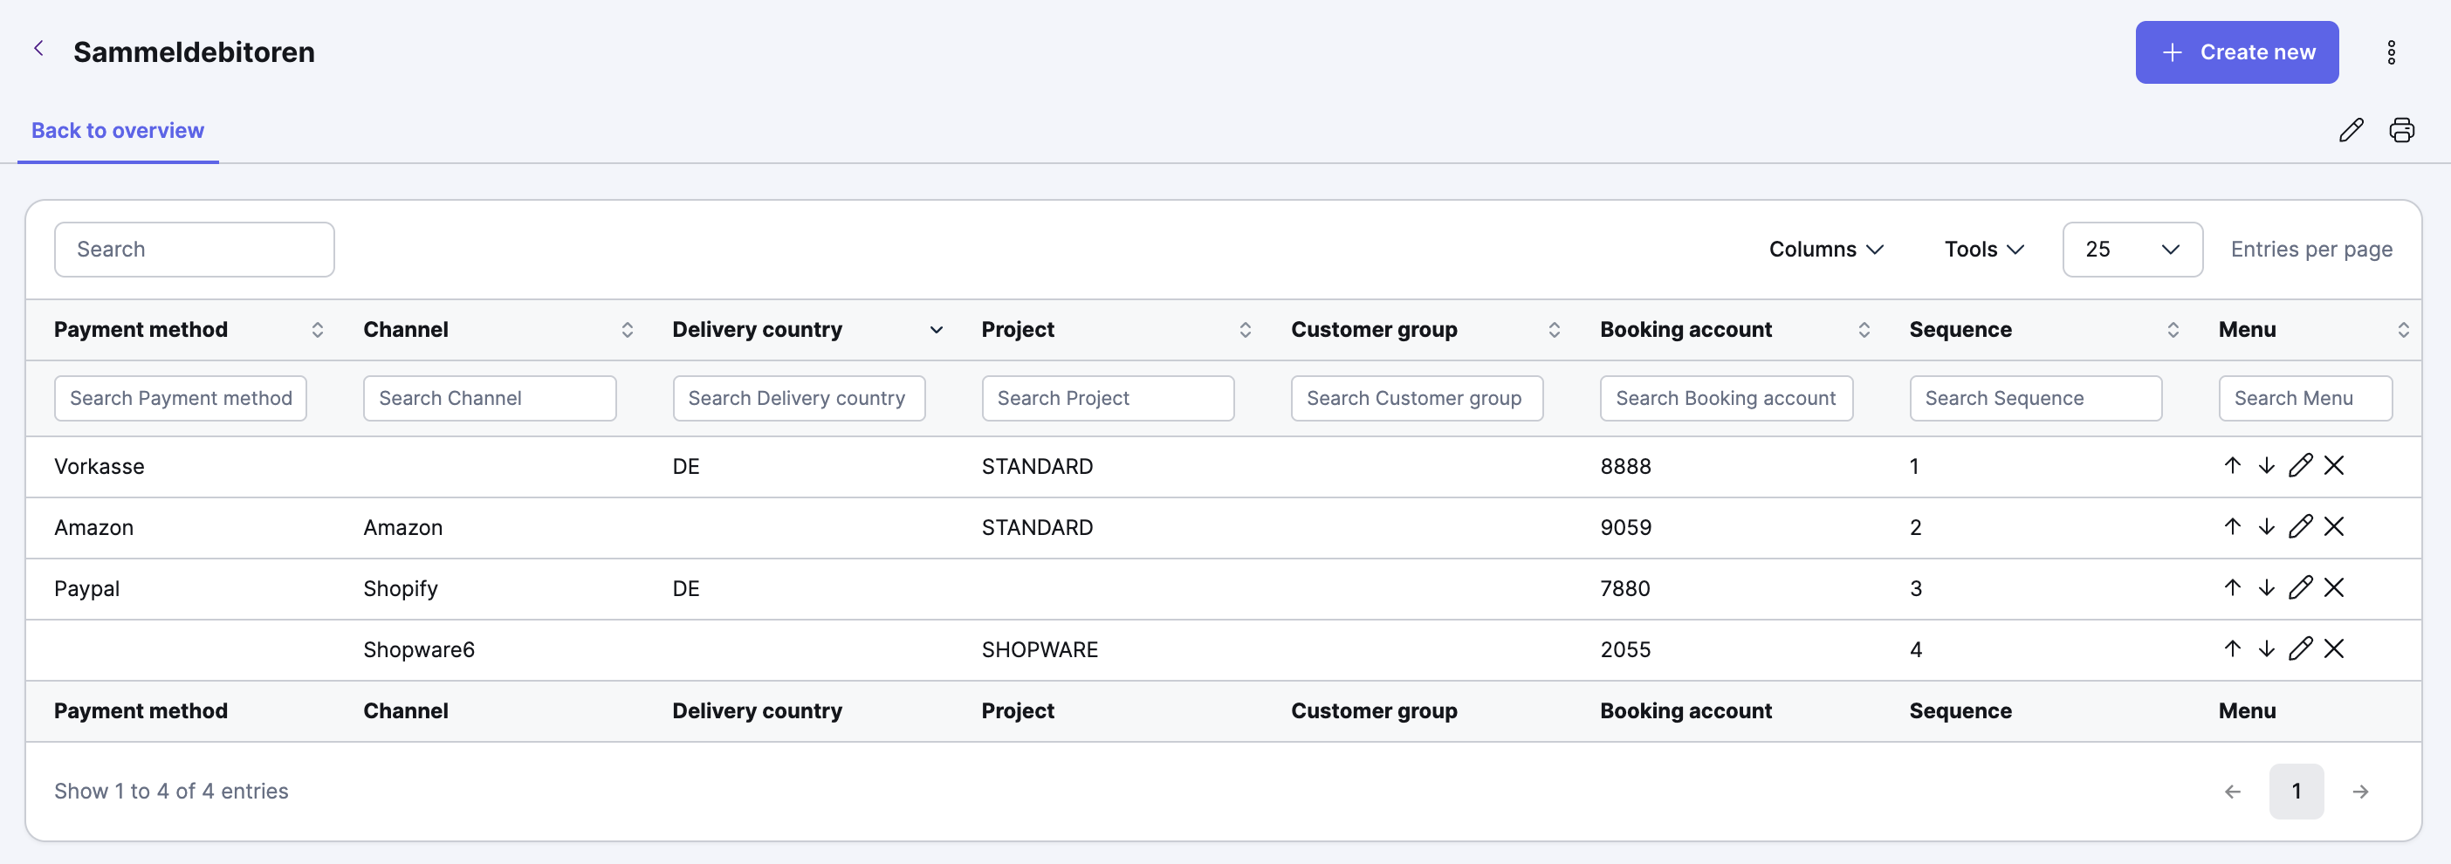The image size is (2451, 864).
Task: Go to the previous page arrow
Action: (2232, 792)
